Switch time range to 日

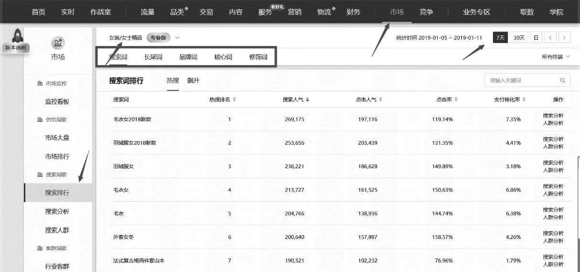(x=536, y=38)
